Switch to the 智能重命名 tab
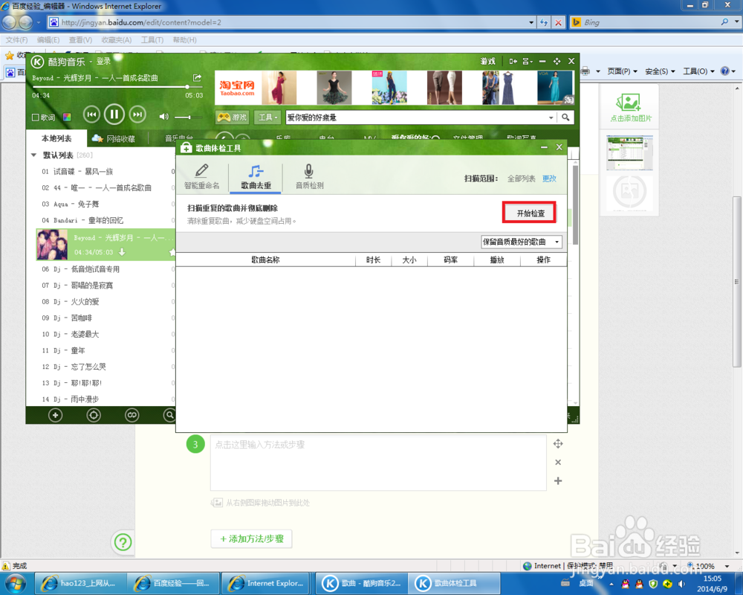Screen dimensions: 743x595 tap(202, 176)
